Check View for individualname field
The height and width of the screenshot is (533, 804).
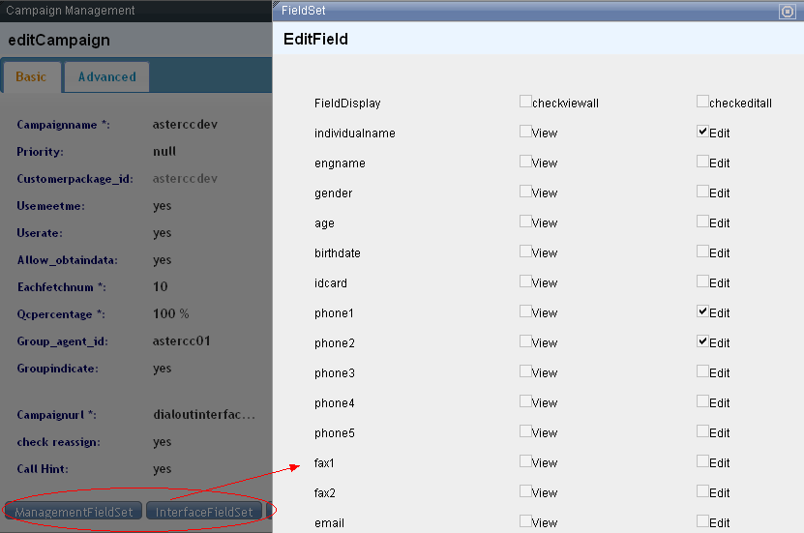[525, 132]
